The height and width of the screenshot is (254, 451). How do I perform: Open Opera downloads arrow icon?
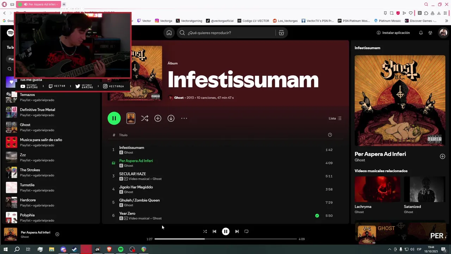(x=439, y=13)
